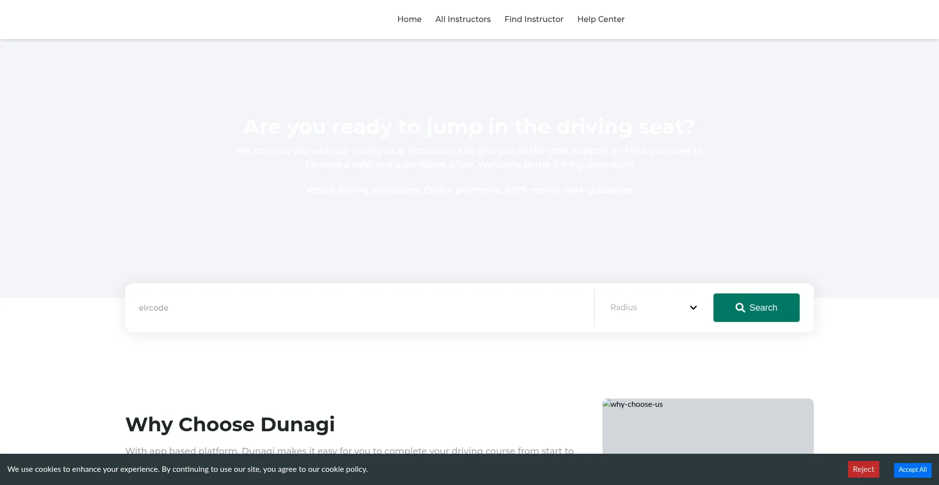Screen dimensions: 939x485
Task: Accept all cookies
Action: [912, 470]
